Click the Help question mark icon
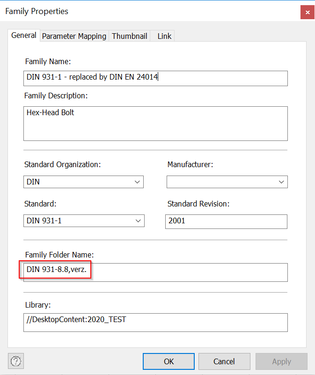Screen dimensions: 315x375 [15, 361]
